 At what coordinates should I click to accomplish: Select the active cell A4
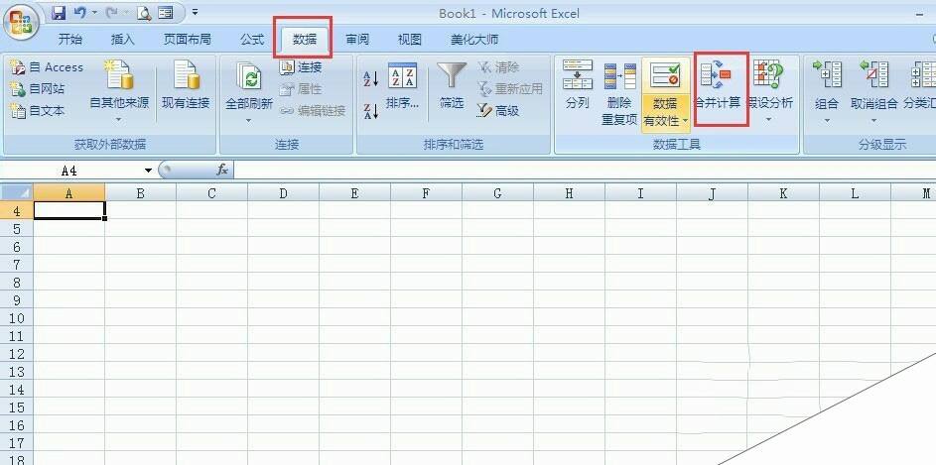(69, 210)
